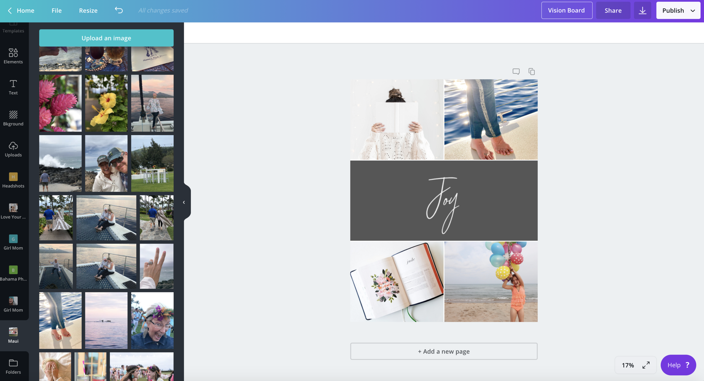
Task: Open the Uploads panel
Action: tap(13, 149)
